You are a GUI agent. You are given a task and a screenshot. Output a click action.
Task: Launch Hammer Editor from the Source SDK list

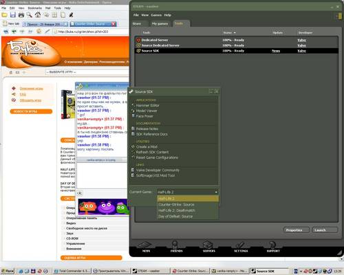[147, 105]
